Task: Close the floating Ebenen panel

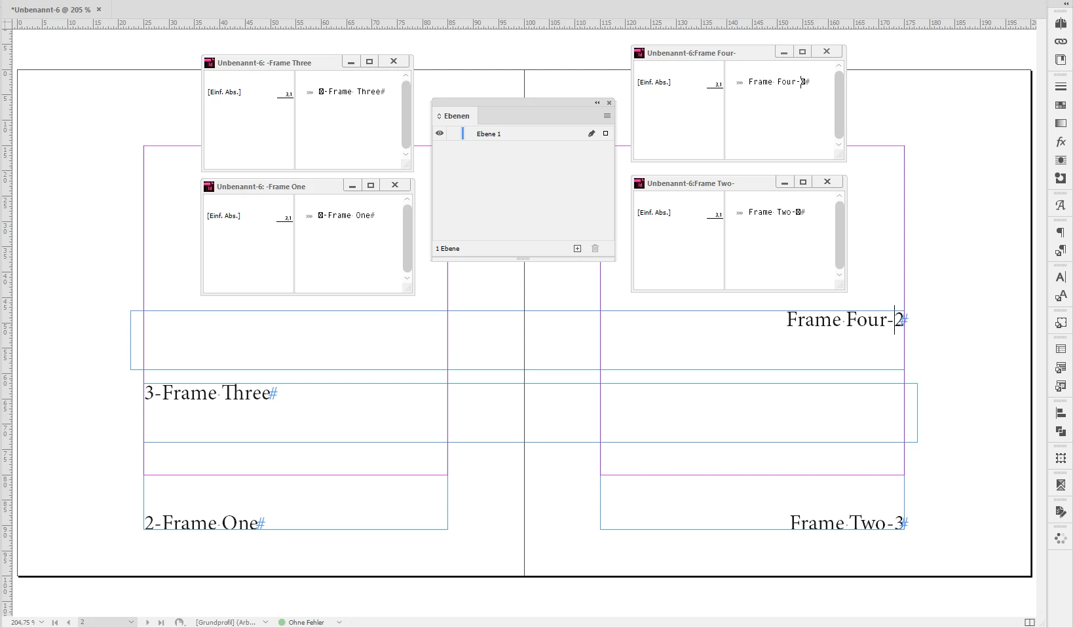Action: (x=609, y=103)
